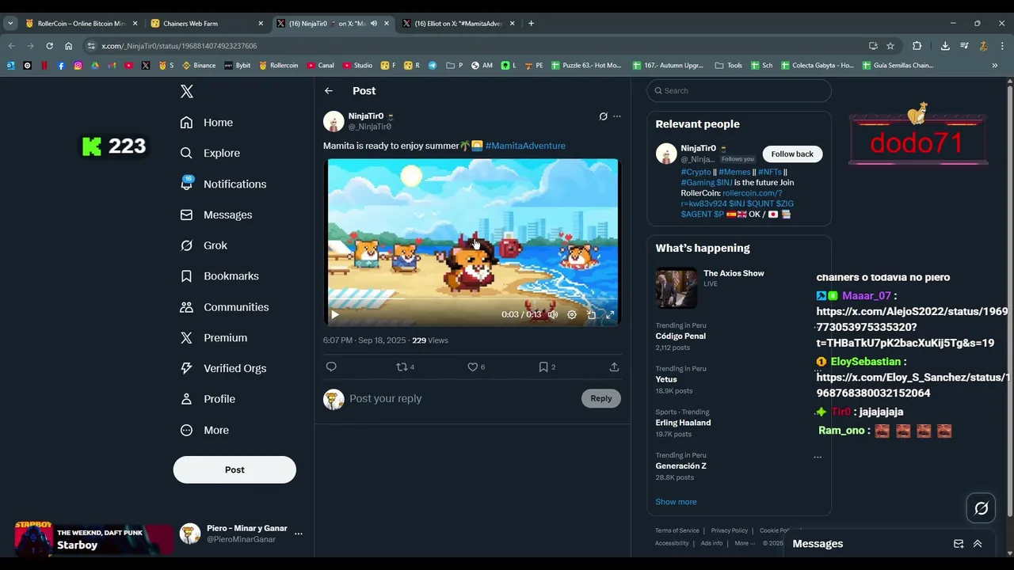
Task: Open Premium in the sidebar
Action: [x=214, y=338]
